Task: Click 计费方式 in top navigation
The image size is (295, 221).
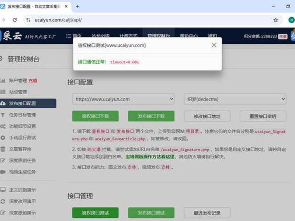Action: 128,36
